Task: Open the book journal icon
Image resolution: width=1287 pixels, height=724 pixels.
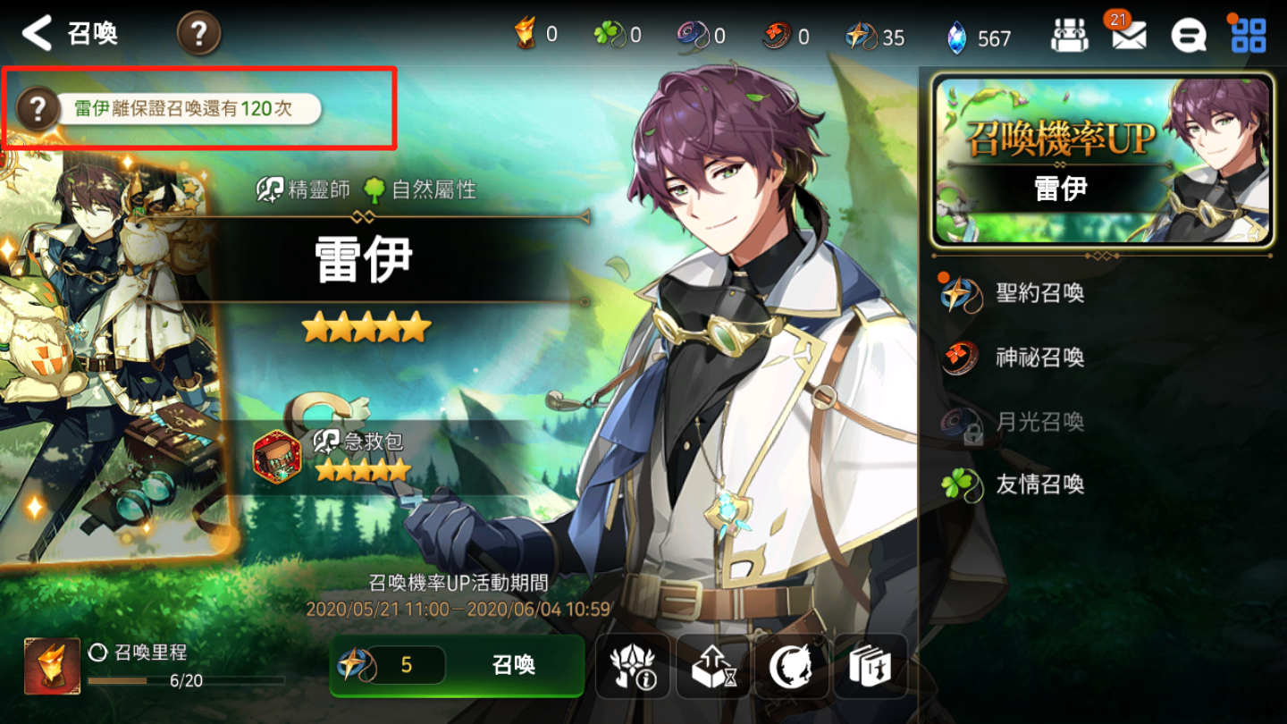Action: (x=871, y=667)
